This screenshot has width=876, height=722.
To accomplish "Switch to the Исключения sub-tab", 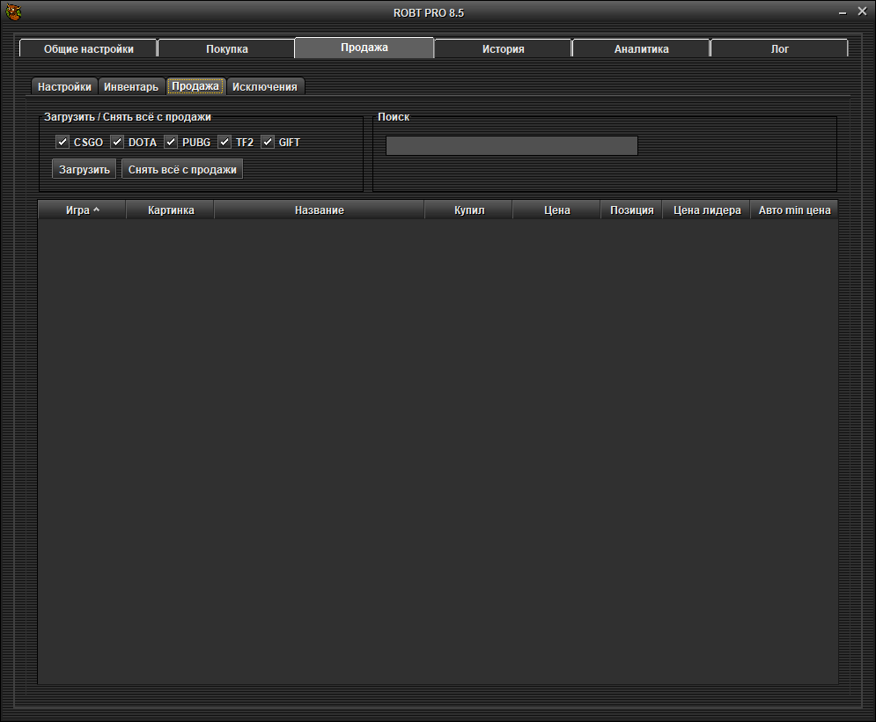I will coord(265,87).
